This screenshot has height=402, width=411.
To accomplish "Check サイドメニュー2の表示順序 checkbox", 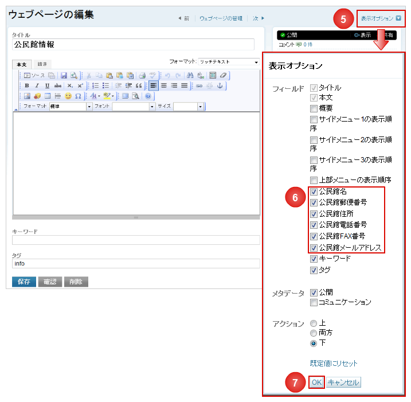I will tap(314, 140).
